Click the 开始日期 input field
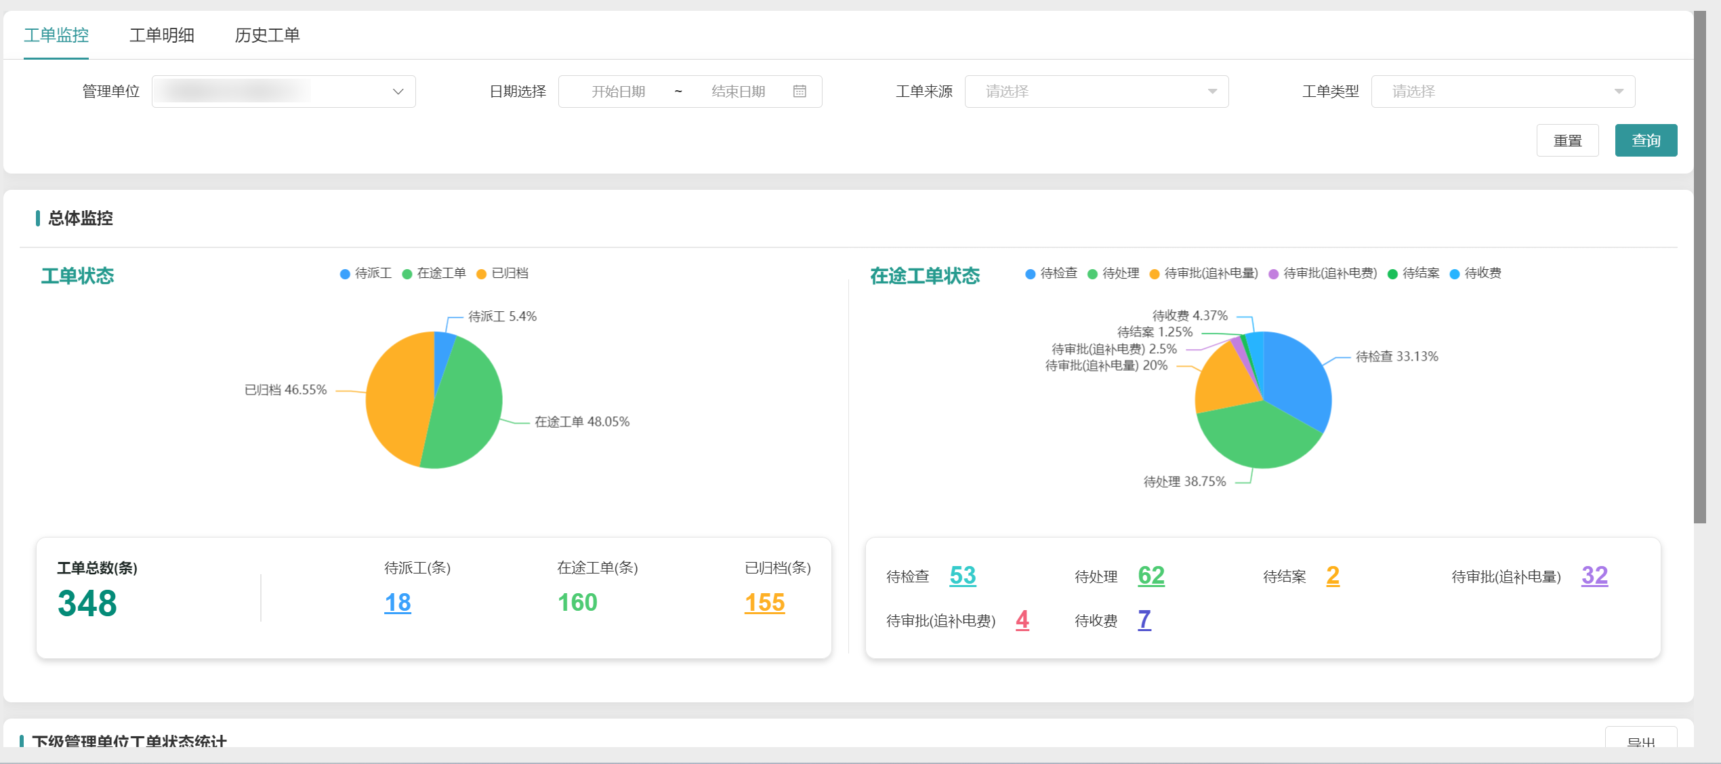The image size is (1721, 764). tap(618, 92)
